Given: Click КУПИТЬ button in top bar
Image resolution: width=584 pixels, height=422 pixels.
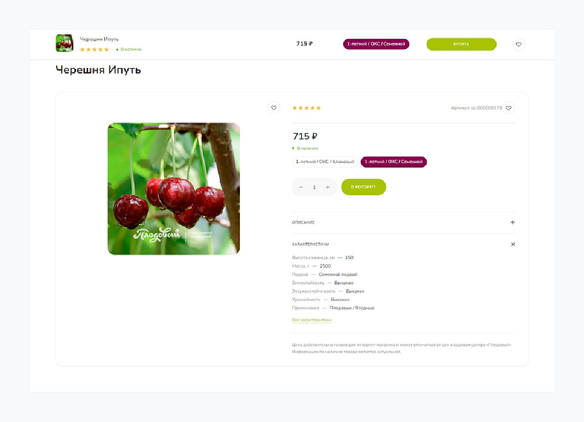Looking at the screenshot, I should 461,44.
